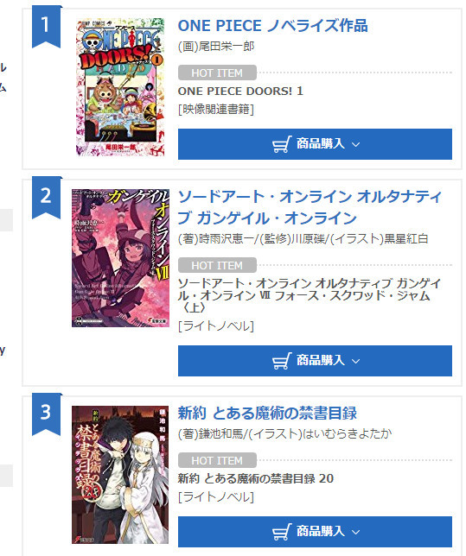This screenshot has height=556, width=466.
Task: Click cart icon in 禁書目録 purchase button
Action: [x=282, y=532]
